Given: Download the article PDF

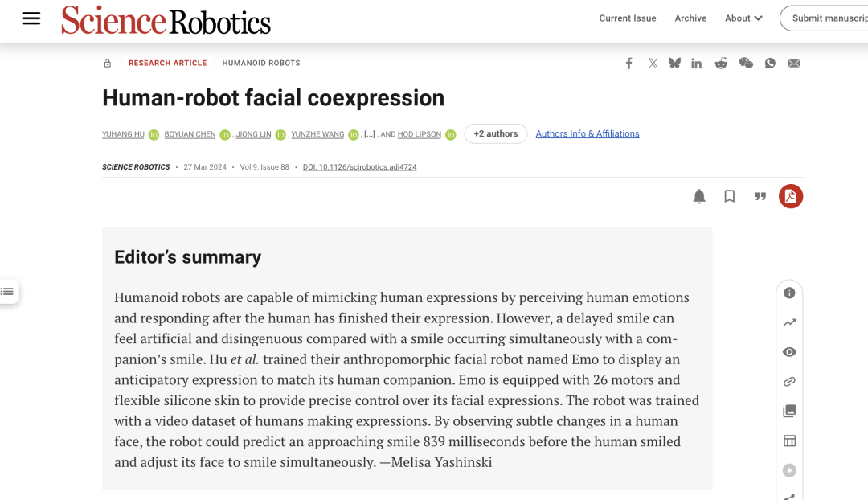Looking at the screenshot, I should coord(791,196).
